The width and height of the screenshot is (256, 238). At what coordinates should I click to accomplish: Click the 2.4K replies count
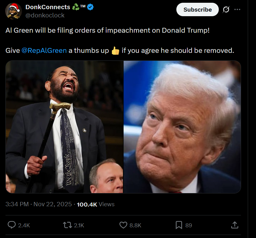pos(24,225)
